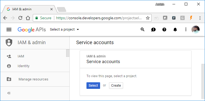Click the sidebar vertical scrollbar thumb
This screenshot has height=101, width=205.
pyautogui.click(x=68, y=53)
